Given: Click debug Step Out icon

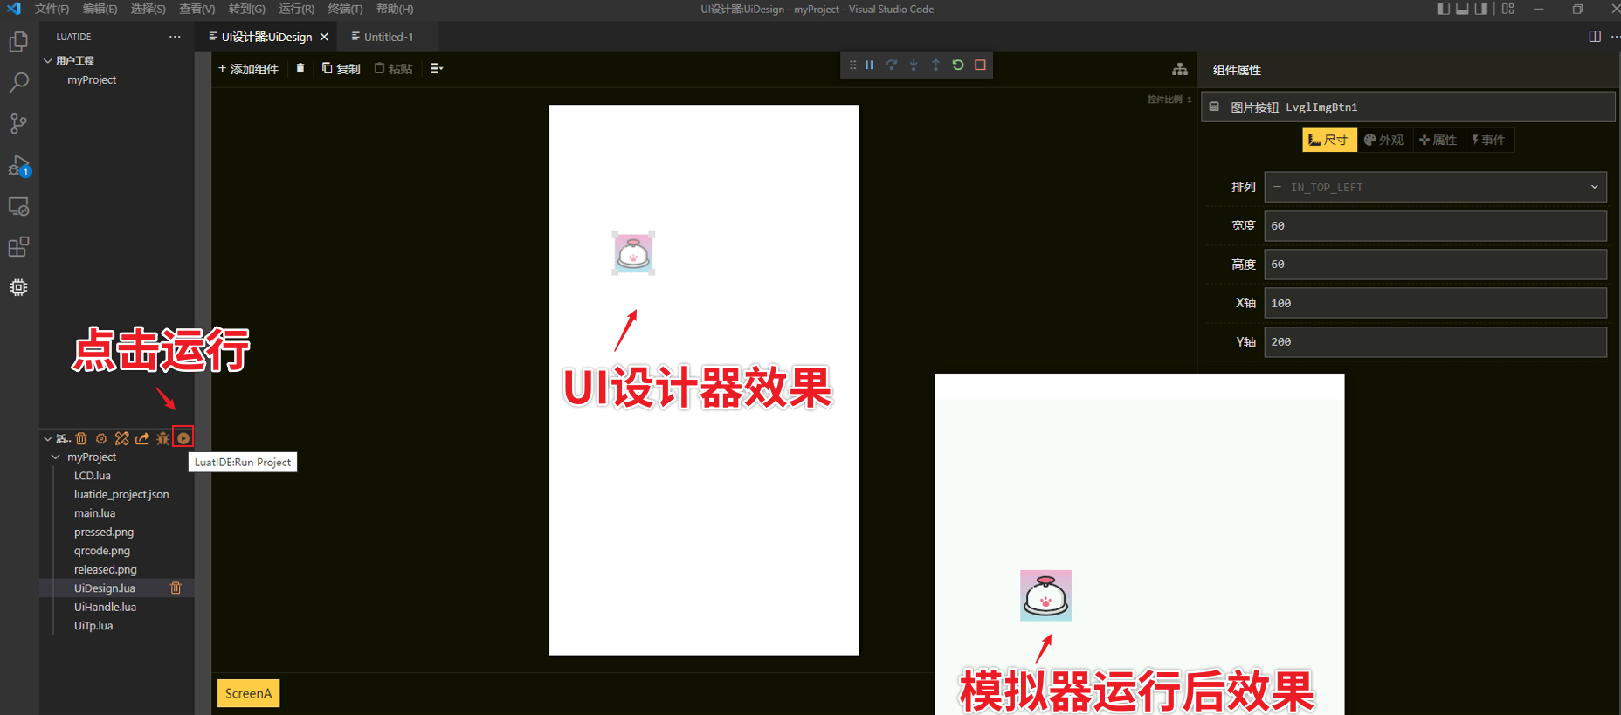Looking at the screenshot, I should pos(935,65).
